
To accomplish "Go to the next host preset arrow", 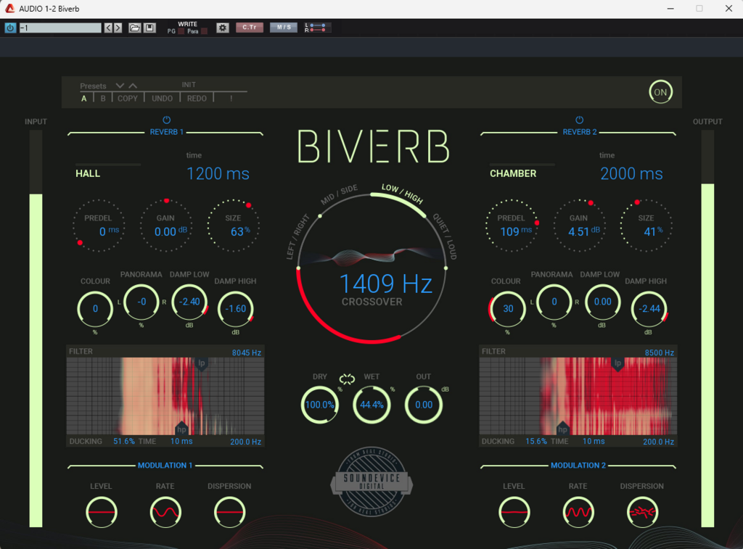I will 118,28.
